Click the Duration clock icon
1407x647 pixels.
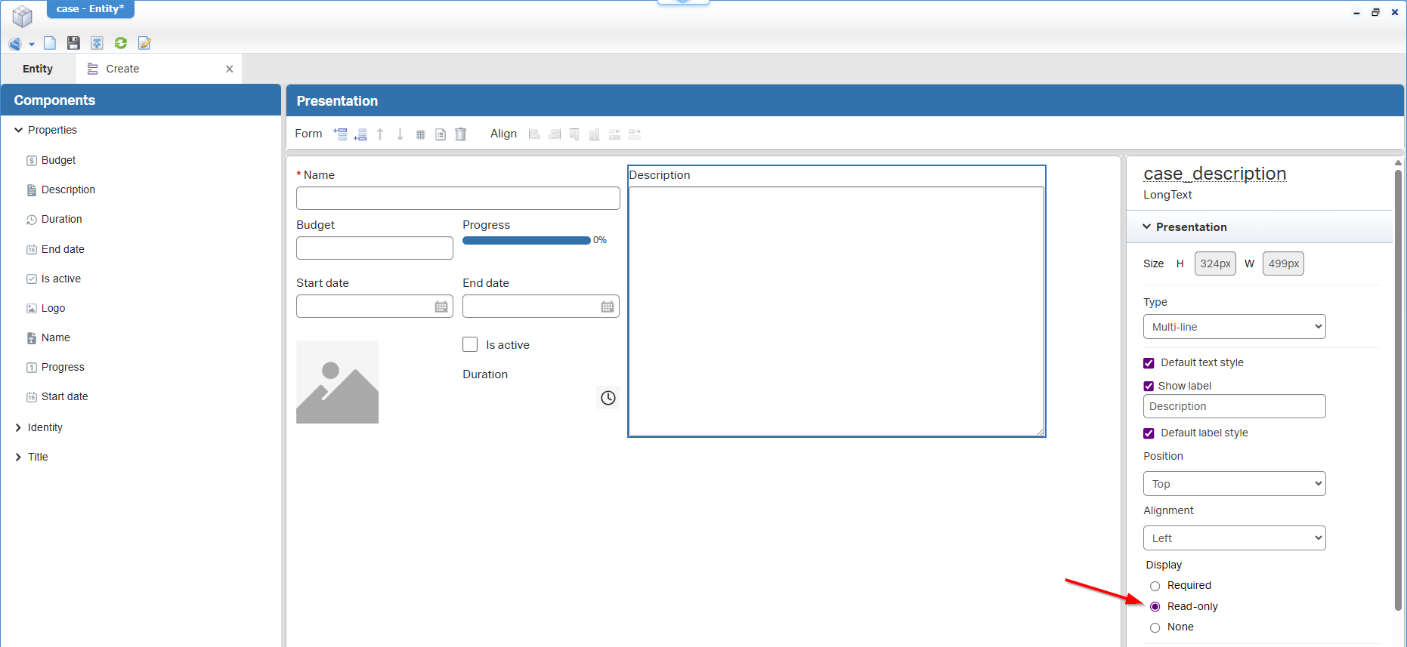[x=608, y=398]
